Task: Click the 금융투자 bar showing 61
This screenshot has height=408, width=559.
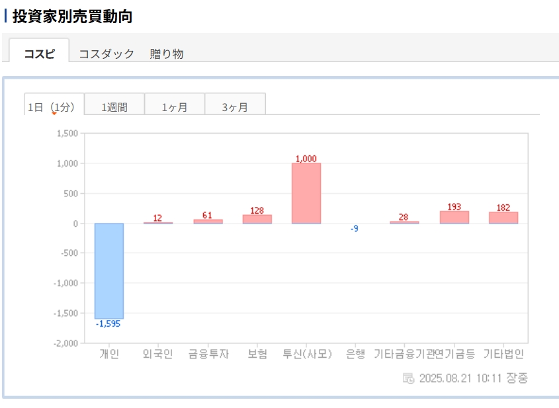Action: (x=208, y=222)
